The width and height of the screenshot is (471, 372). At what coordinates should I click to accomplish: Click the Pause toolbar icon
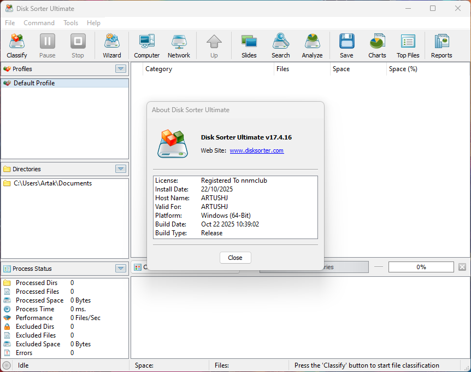click(48, 46)
